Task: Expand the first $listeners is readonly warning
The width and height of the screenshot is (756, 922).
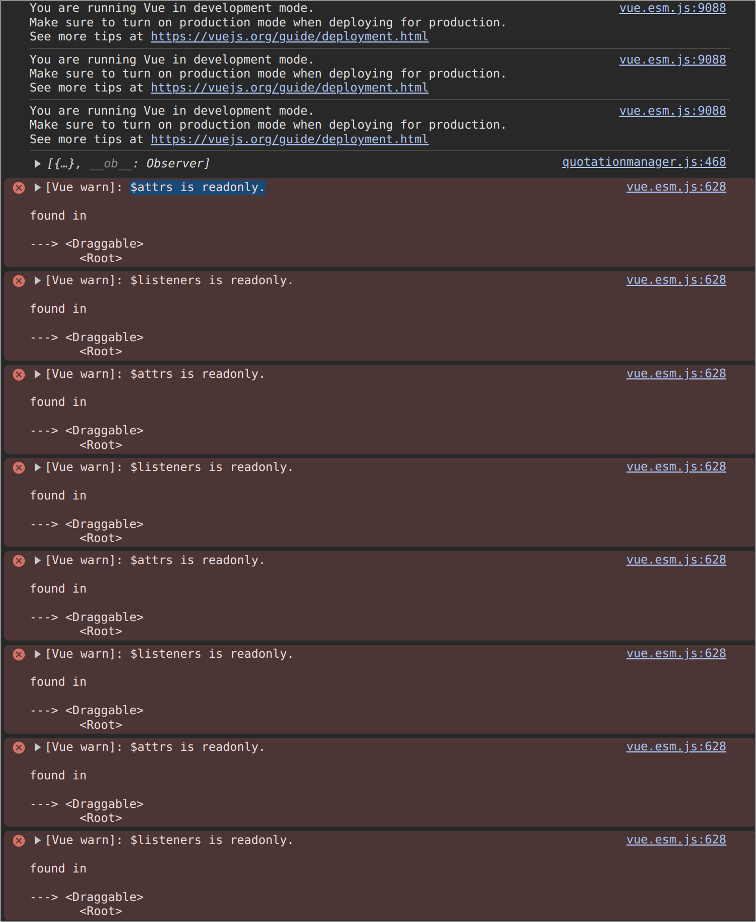Action: pyautogui.click(x=38, y=280)
